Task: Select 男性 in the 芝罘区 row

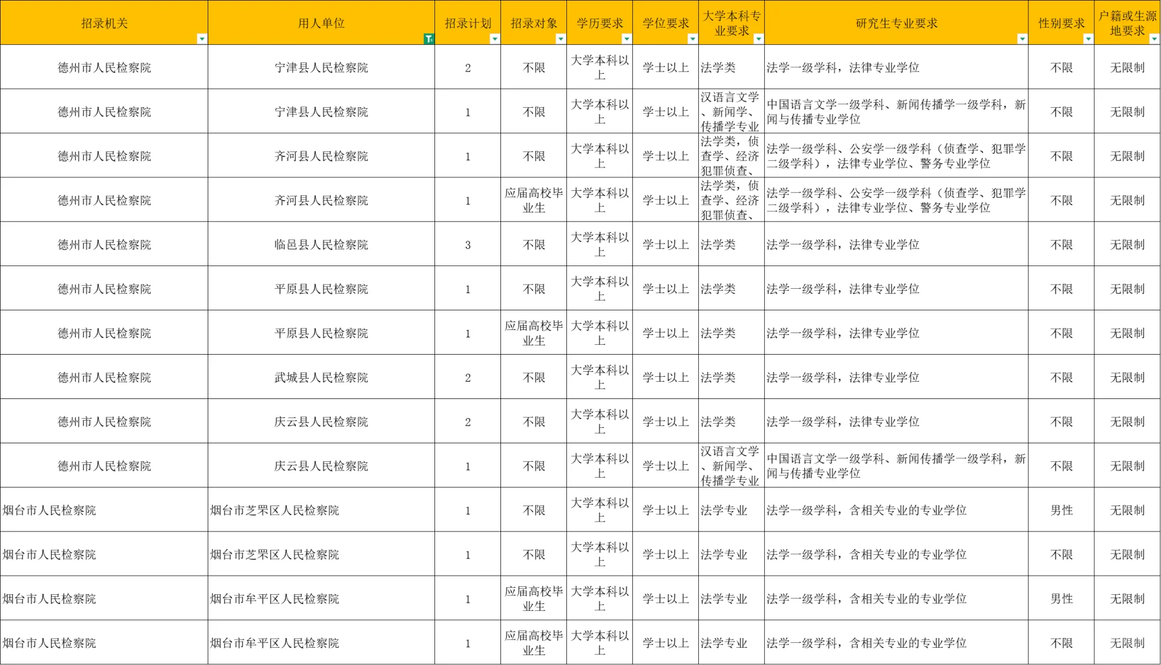Action: click(1061, 510)
